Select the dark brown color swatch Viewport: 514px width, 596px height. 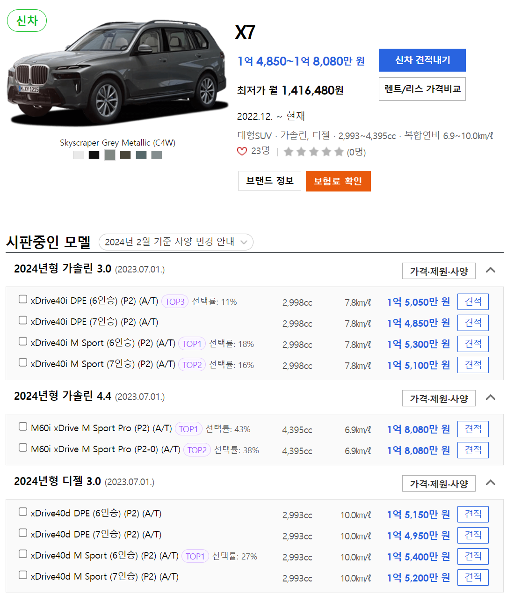click(x=125, y=155)
